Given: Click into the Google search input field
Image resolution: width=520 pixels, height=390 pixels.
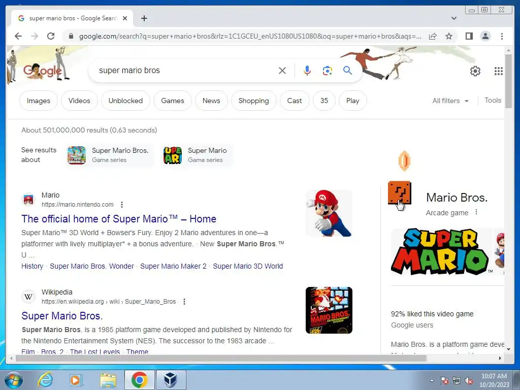Looking at the screenshot, I should click(x=186, y=70).
